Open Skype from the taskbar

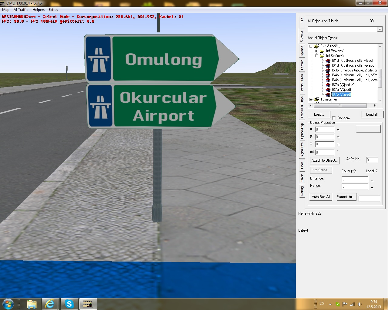click(69, 304)
